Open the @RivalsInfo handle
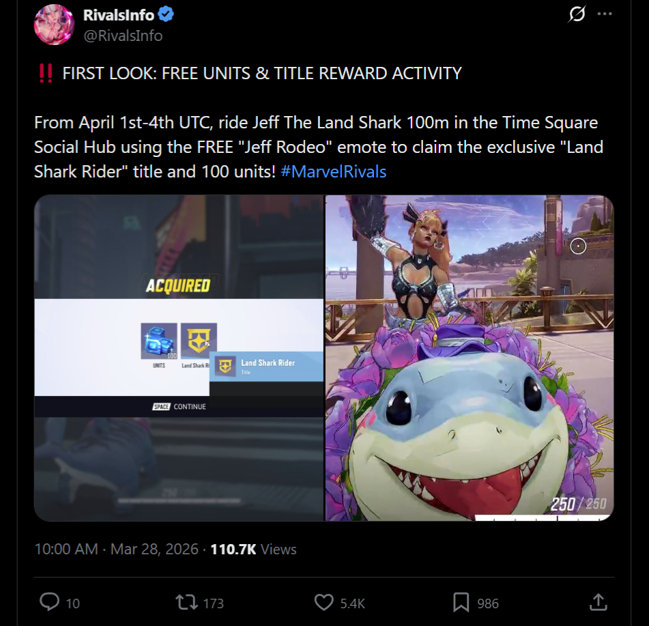This screenshot has width=649, height=626. coord(123,35)
